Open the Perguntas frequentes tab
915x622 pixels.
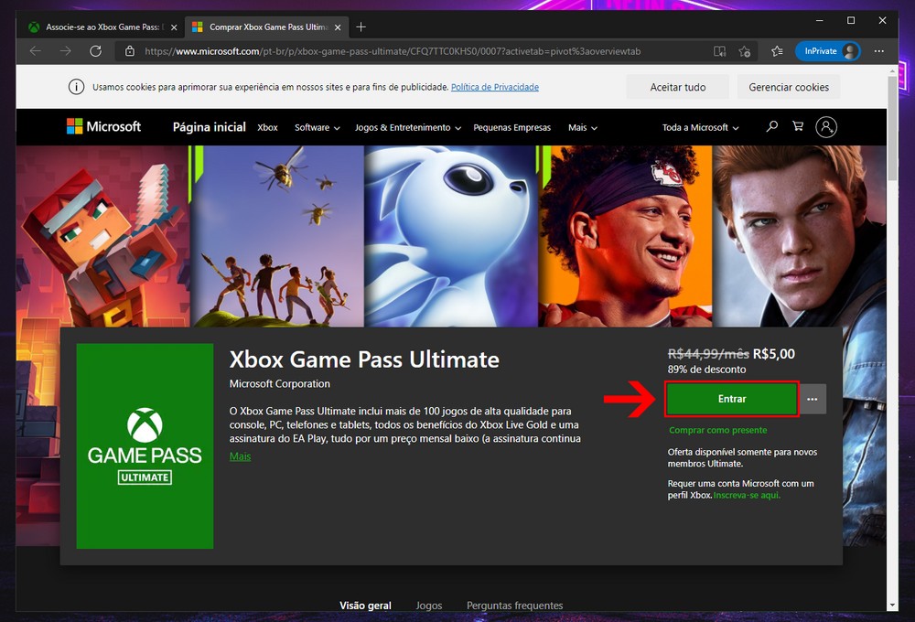(x=514, y=606)
